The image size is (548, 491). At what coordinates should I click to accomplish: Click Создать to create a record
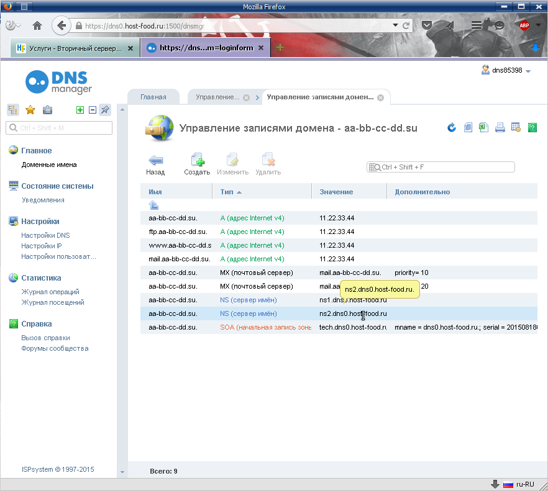pyautogui.click(x=197, y=164)
